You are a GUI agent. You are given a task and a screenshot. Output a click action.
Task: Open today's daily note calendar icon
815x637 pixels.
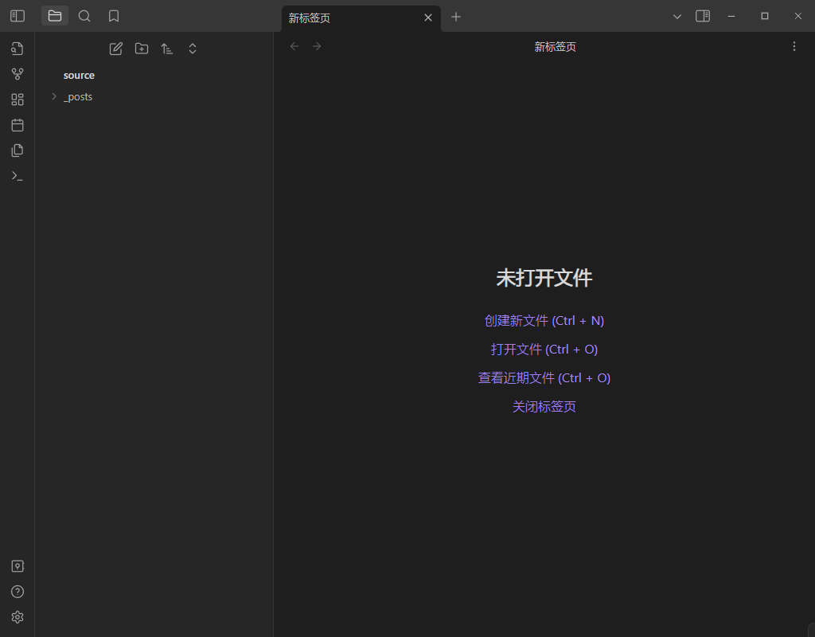click(18, 125)
